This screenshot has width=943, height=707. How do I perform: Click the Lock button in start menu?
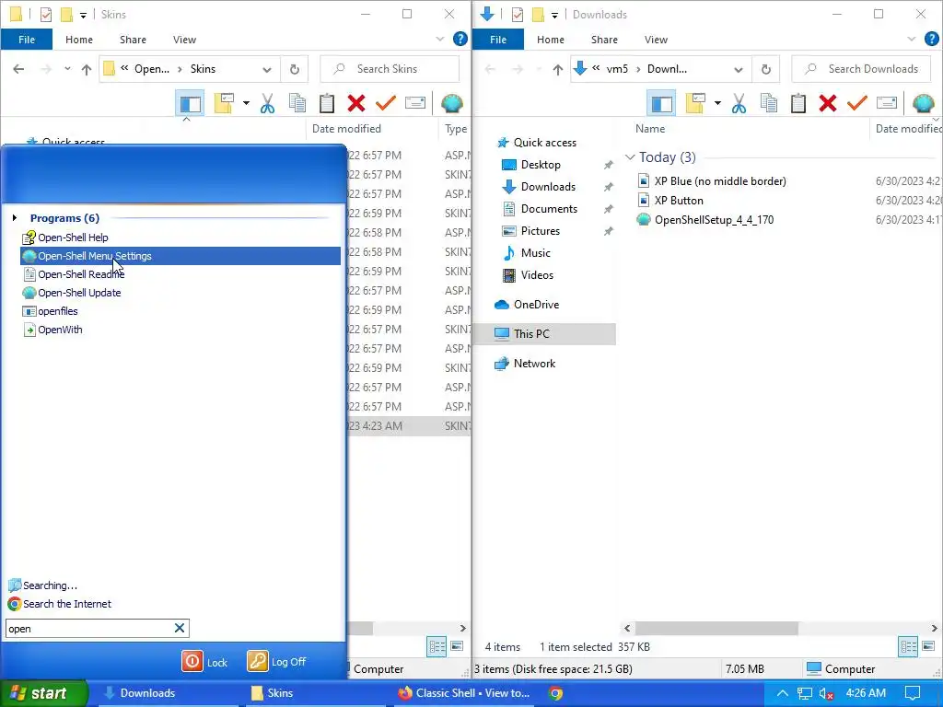pos(204,662)
